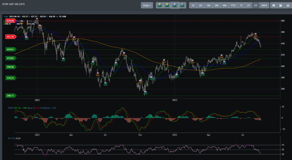Viewport: 292px width, 160px height.
Task: Click the RSI (14) 35.28 label
Action: click(14, 138)
